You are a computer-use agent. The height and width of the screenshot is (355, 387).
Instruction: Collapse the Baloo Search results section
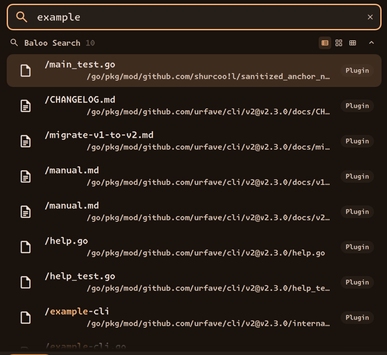click(371, 43)
